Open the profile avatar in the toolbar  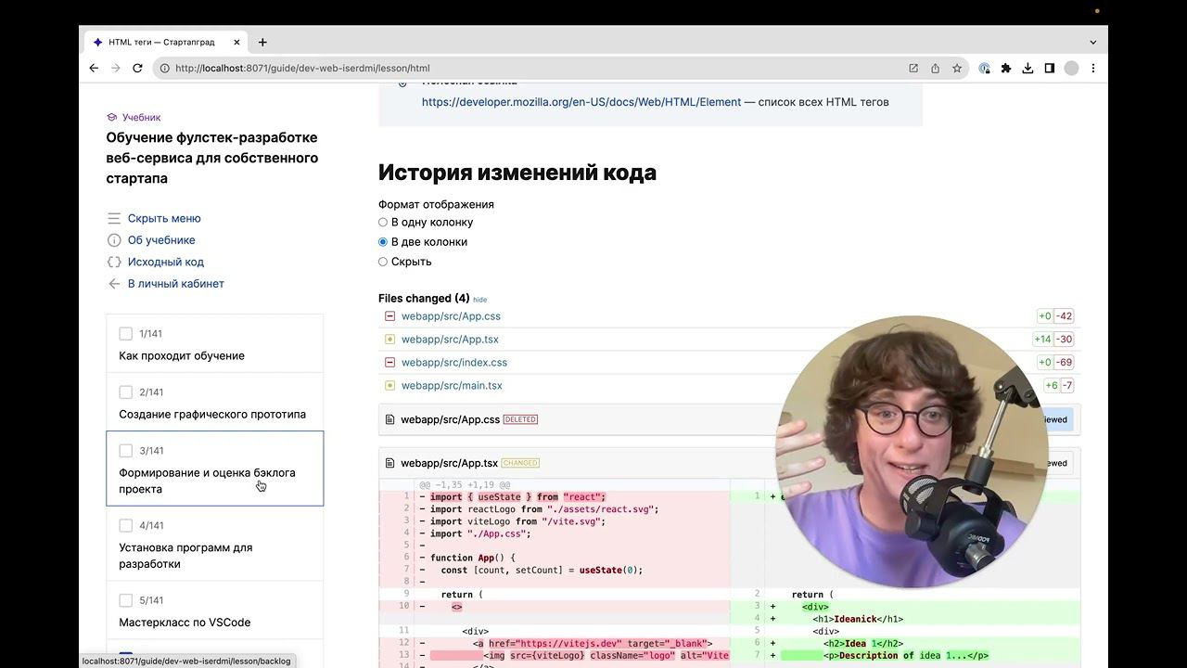pyautogui.click(x=1071, y=68)
